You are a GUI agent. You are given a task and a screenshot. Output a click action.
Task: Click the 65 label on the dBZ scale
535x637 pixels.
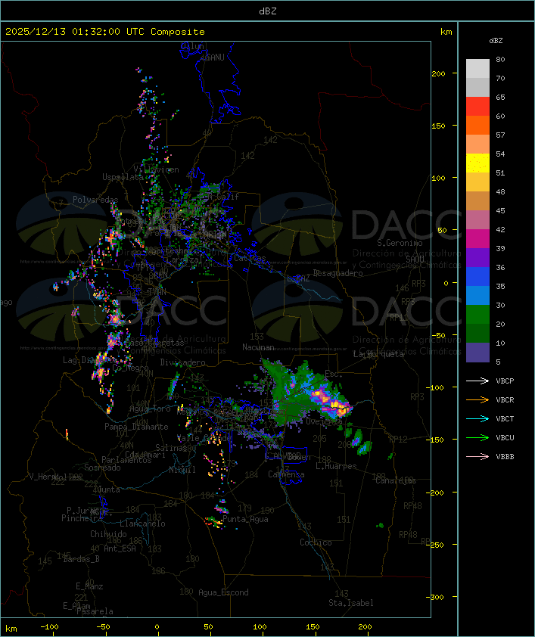(500, 97)
